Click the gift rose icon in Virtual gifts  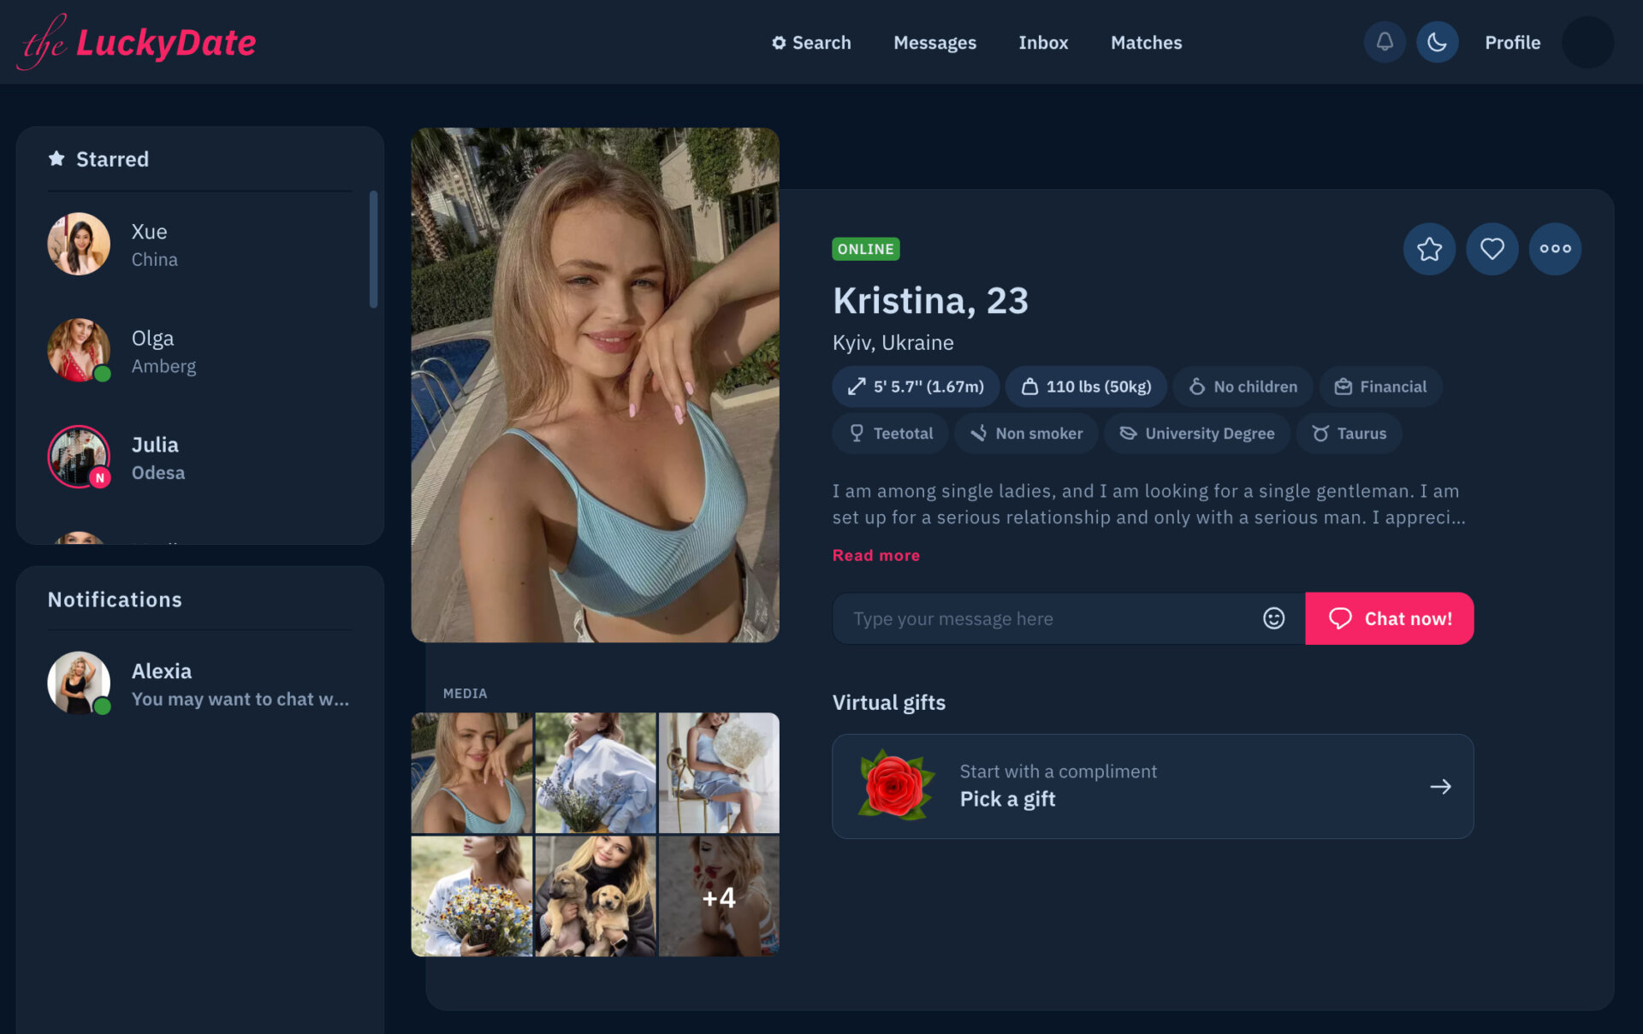pyautogui.click(x=896, y=785)
